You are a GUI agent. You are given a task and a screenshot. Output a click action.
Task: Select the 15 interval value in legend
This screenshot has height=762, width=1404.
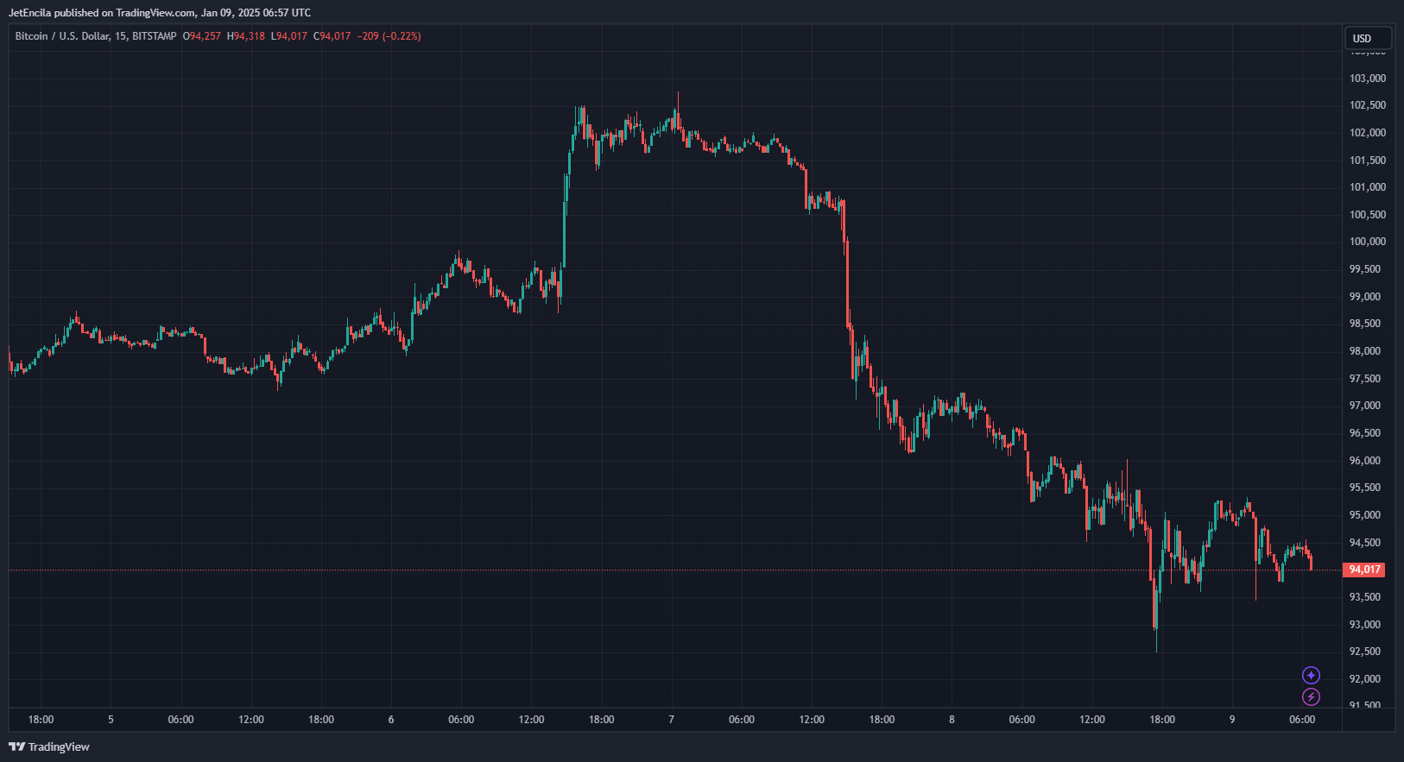[120, 36]
